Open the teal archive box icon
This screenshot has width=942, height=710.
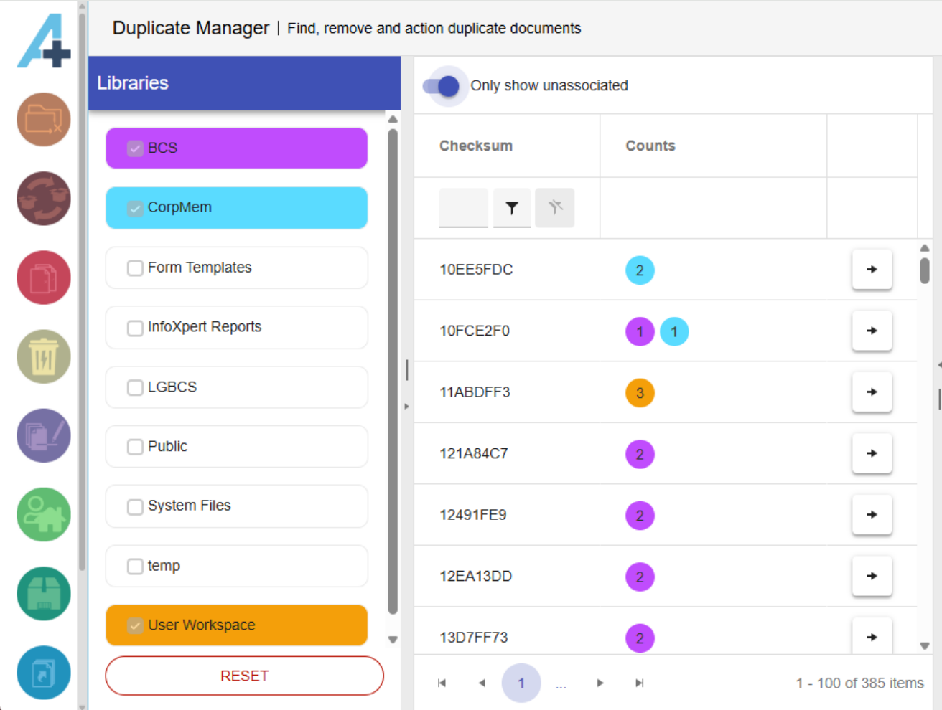click(x=44, y=594)
